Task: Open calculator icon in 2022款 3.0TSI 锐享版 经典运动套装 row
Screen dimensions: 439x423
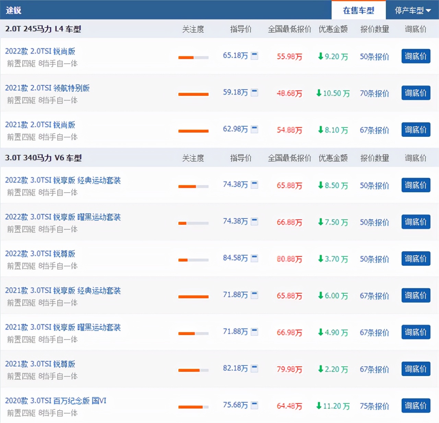Action: tap(254, 185)
